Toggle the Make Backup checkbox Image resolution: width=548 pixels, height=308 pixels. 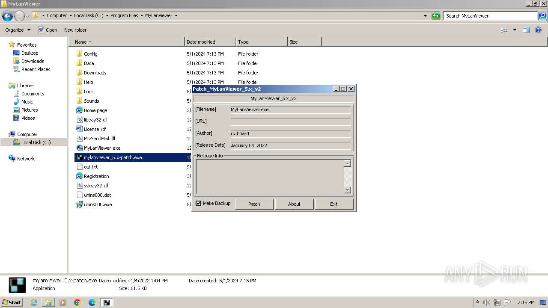click(199, 204)
